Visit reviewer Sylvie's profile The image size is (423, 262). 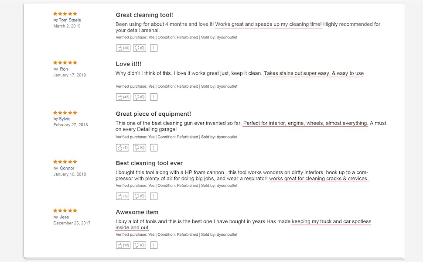click(65, 119)
